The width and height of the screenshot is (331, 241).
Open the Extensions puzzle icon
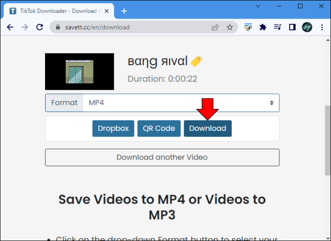tap(262, 27)
